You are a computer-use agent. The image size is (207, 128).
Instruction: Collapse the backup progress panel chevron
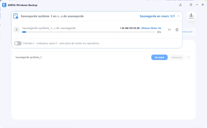(x=178, y=16)
